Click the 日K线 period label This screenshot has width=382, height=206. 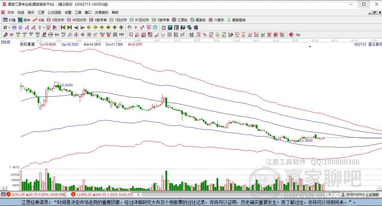tap(6, 42)
